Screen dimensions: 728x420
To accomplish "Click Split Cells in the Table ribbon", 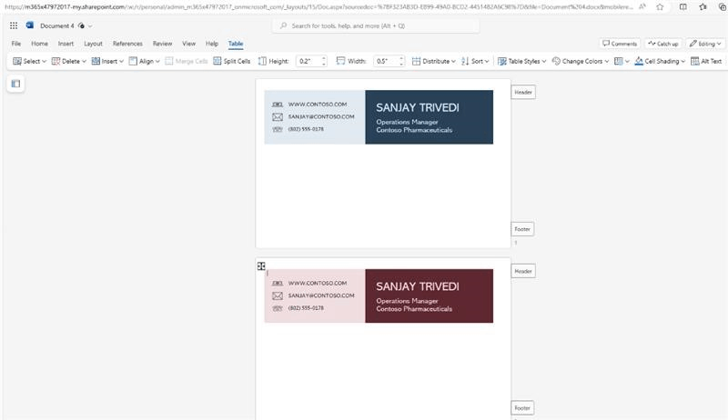I will pyautogui.click(x=232, y=61).
